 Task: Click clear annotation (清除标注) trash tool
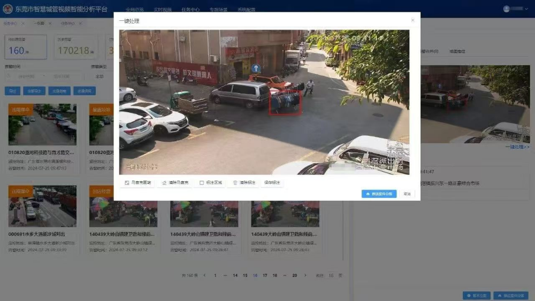click(x=244, y=183)
